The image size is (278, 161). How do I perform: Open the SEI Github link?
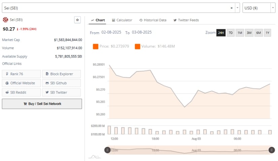pos(61,83)
